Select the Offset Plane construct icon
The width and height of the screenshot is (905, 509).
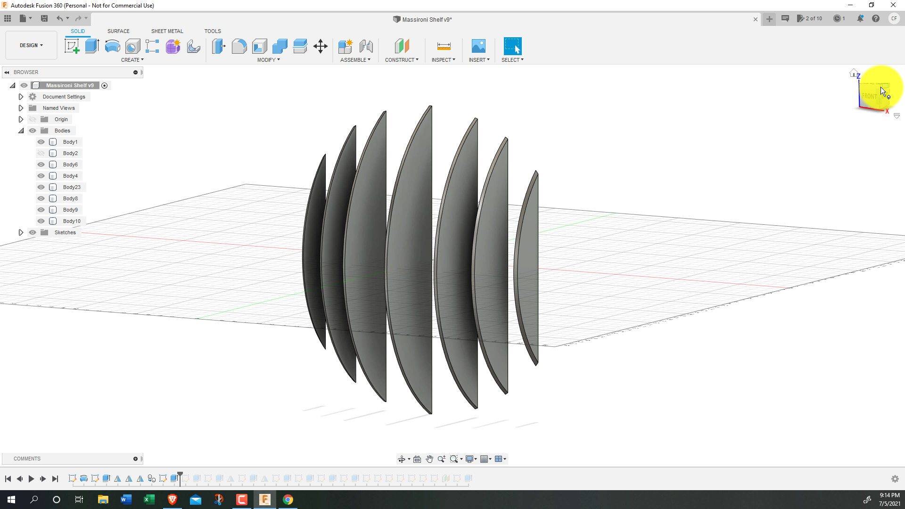pyautogui.click(x=402, y=46)
